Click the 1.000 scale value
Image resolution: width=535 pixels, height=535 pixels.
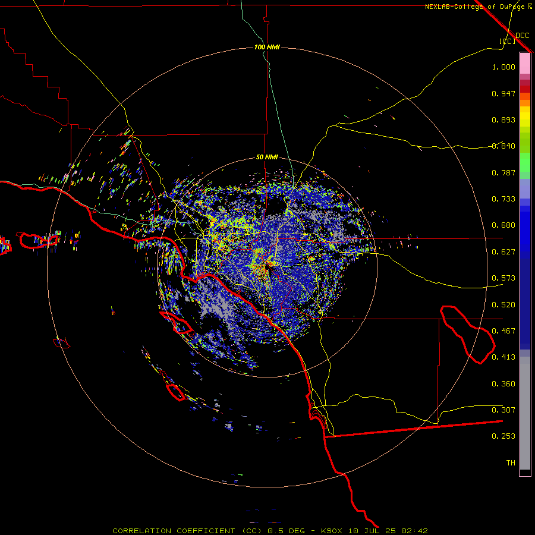[503, 67]
